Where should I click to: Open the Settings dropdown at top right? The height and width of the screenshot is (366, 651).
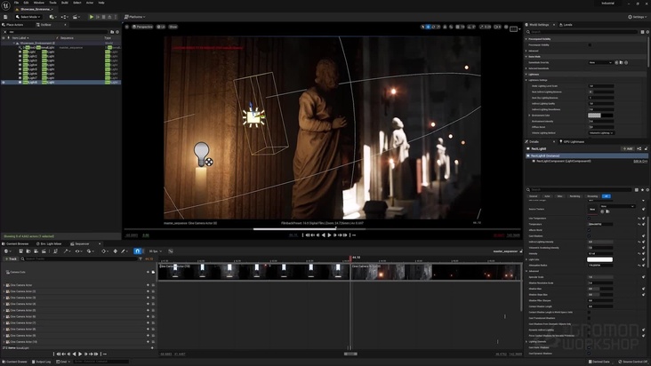tap(638, 17)
